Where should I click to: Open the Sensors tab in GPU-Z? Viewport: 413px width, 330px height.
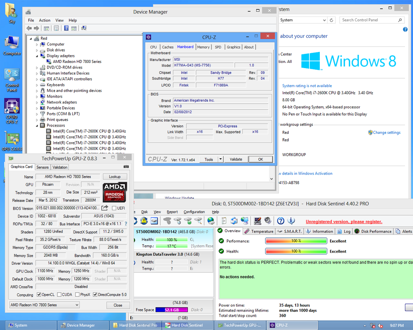coord(42,167)
